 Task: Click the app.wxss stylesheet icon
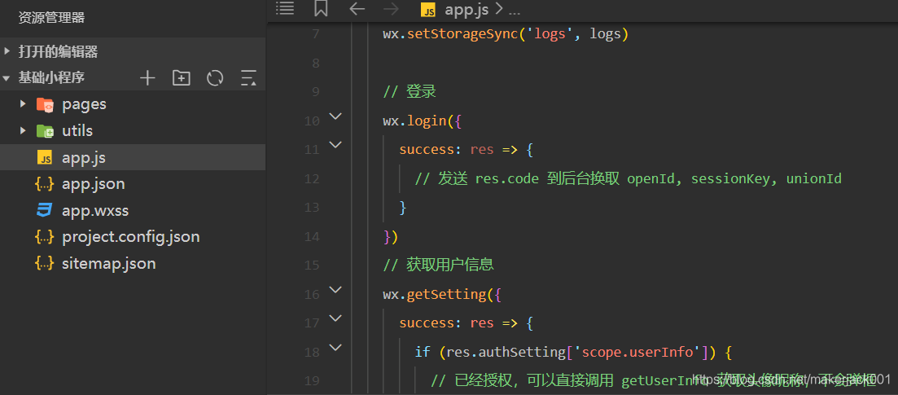pyautogui.click(x=45, y=210)
